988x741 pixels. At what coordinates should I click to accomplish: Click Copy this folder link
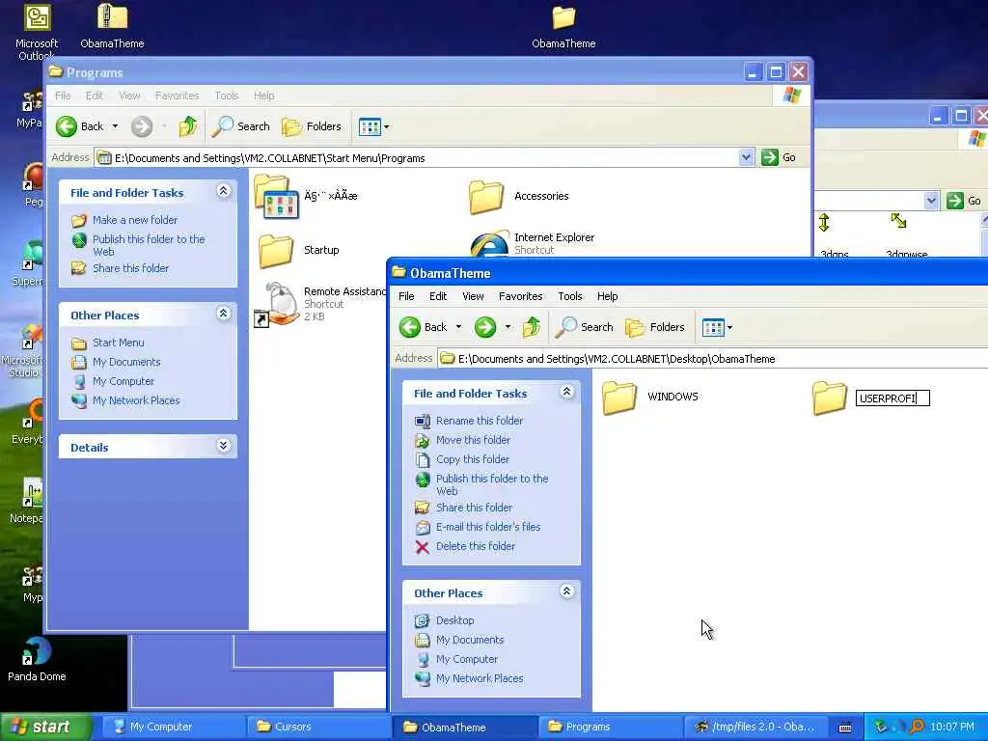(473, 459)
